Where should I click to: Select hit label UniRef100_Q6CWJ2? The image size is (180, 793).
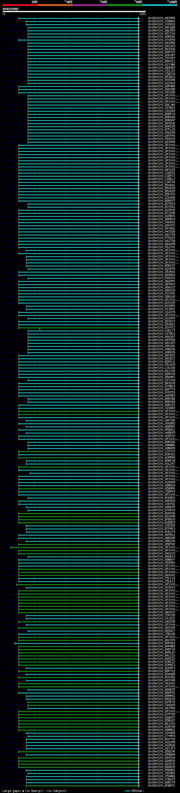click(x=161, y=359)
